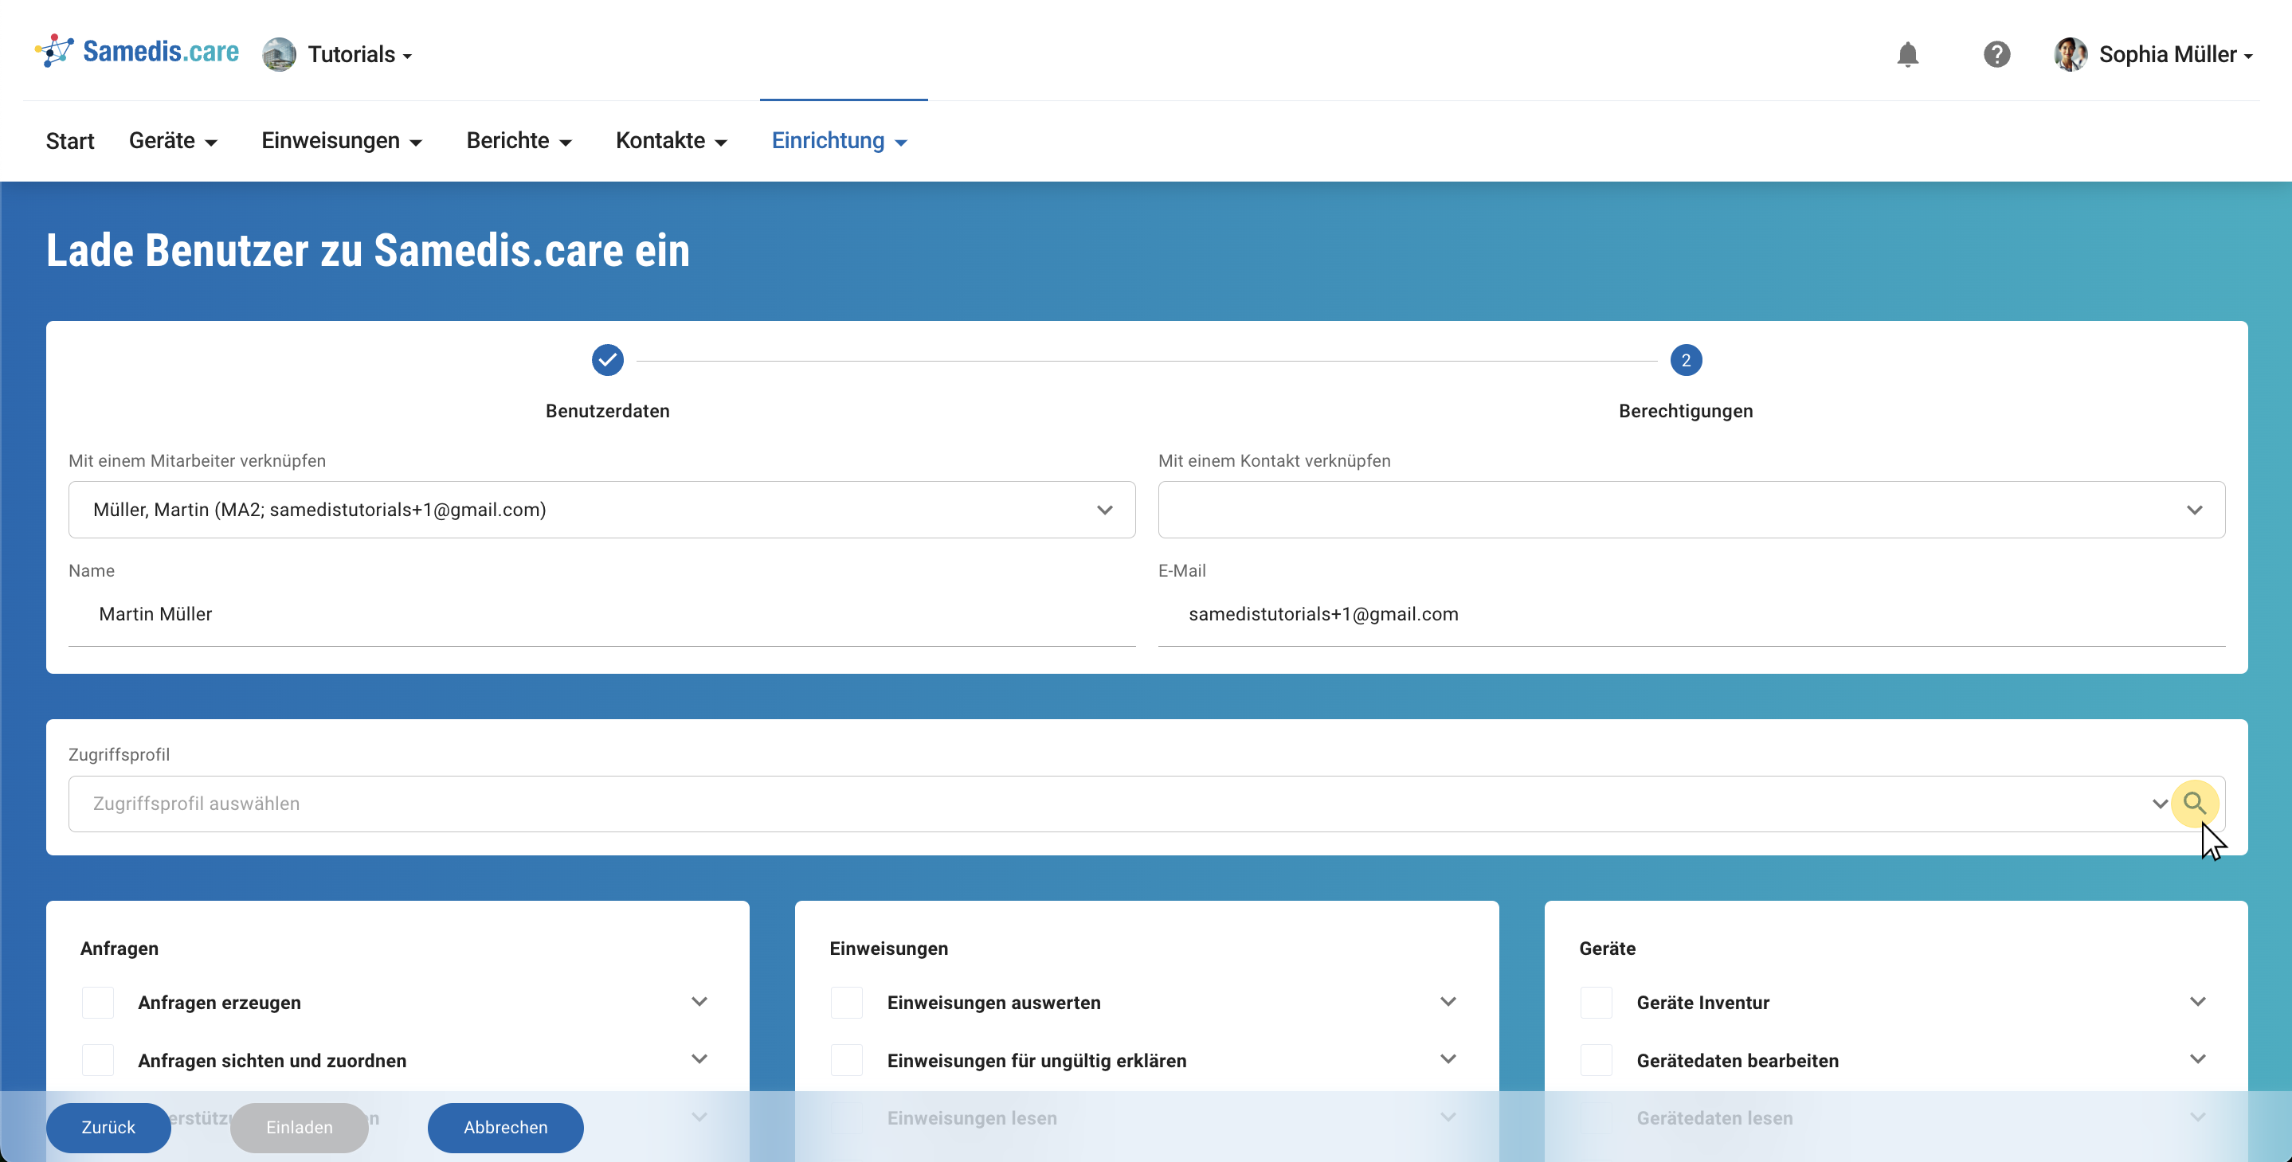
Task: Click into the E-Mail input field
Action: pos(1691,614)
